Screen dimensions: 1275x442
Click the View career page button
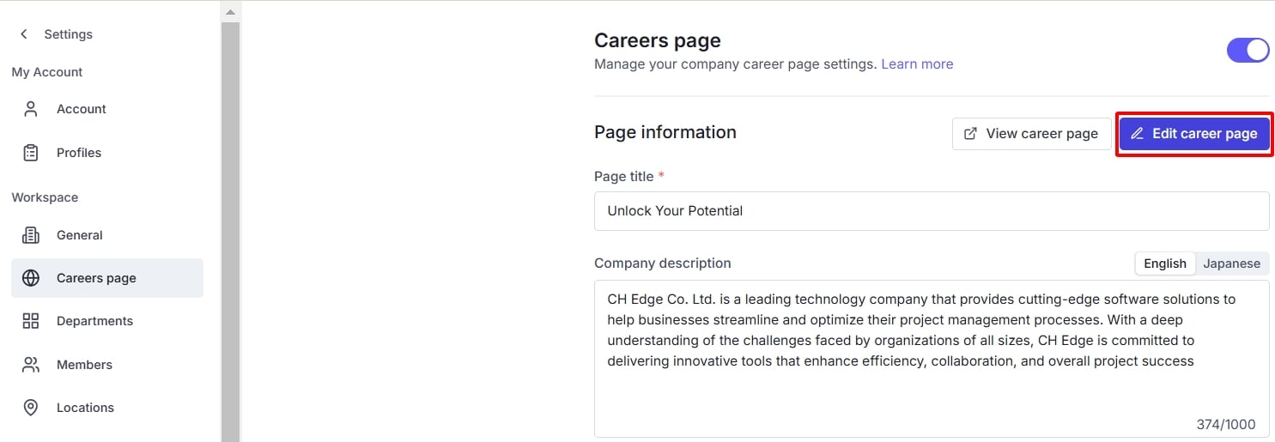coord(1031,134)
